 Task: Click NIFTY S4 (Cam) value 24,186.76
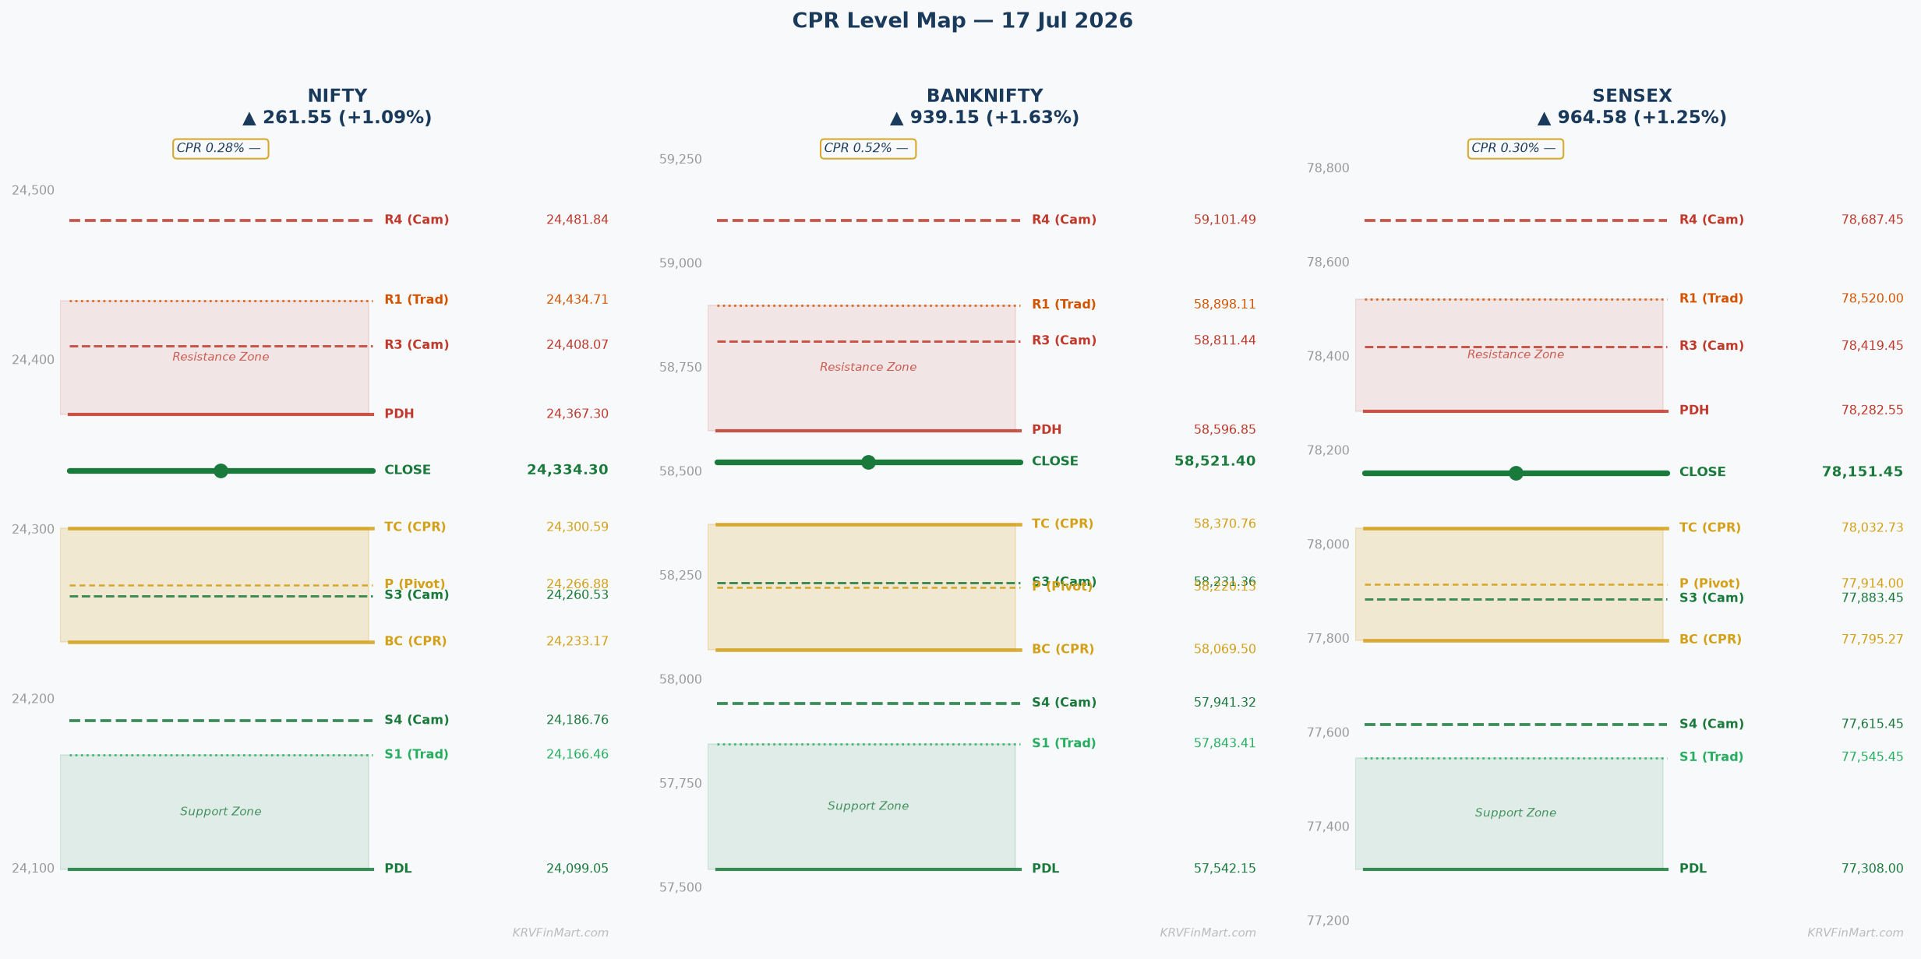click(577, 721)
